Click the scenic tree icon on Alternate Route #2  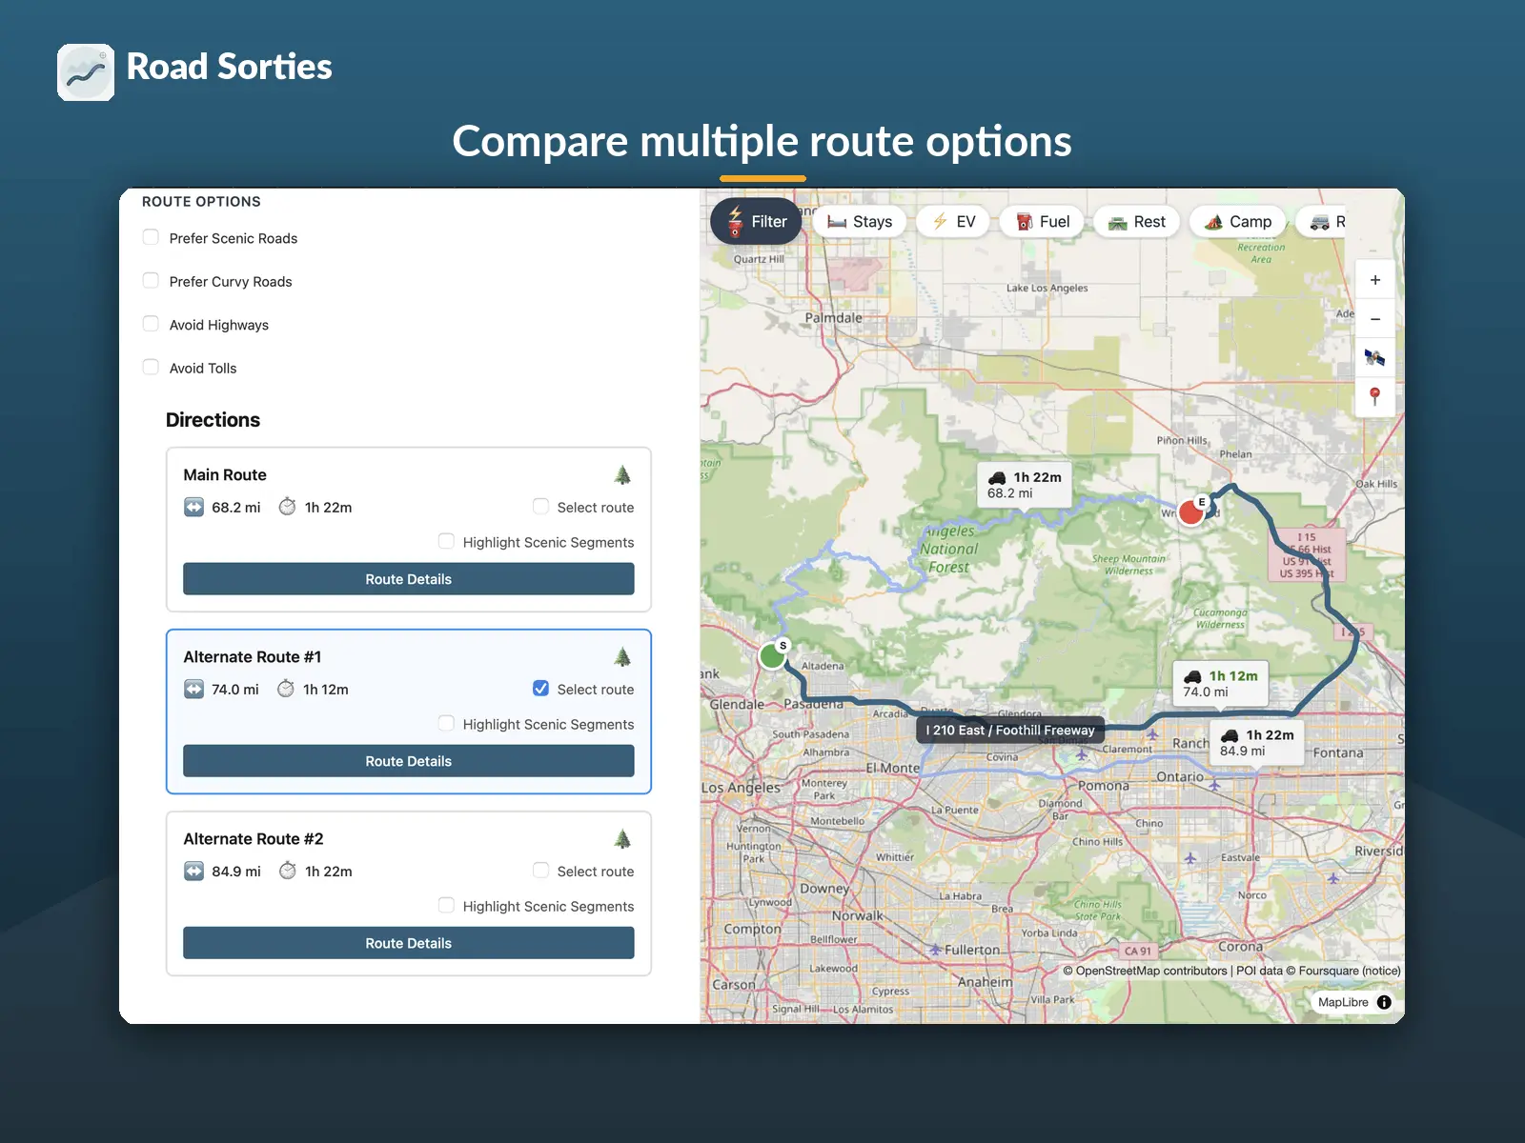[x=622, y=838]
